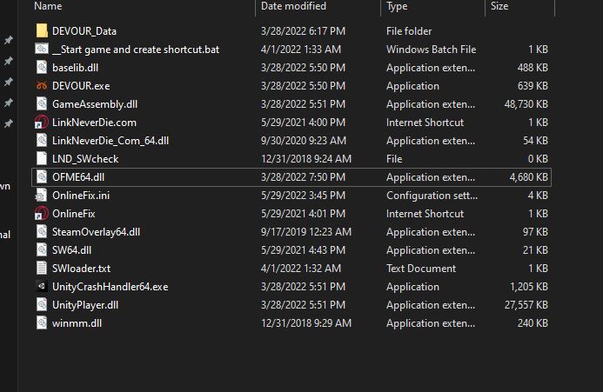The width and height of the screenshot is (603, 392).
Task: Click the LinkNeverDie.com shortcut icon
Action: (42, 123)
